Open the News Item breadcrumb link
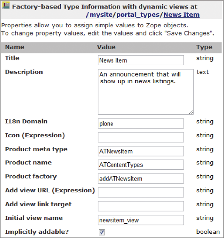Viewport: 224px width, 238px height. [x=182, y=15]
